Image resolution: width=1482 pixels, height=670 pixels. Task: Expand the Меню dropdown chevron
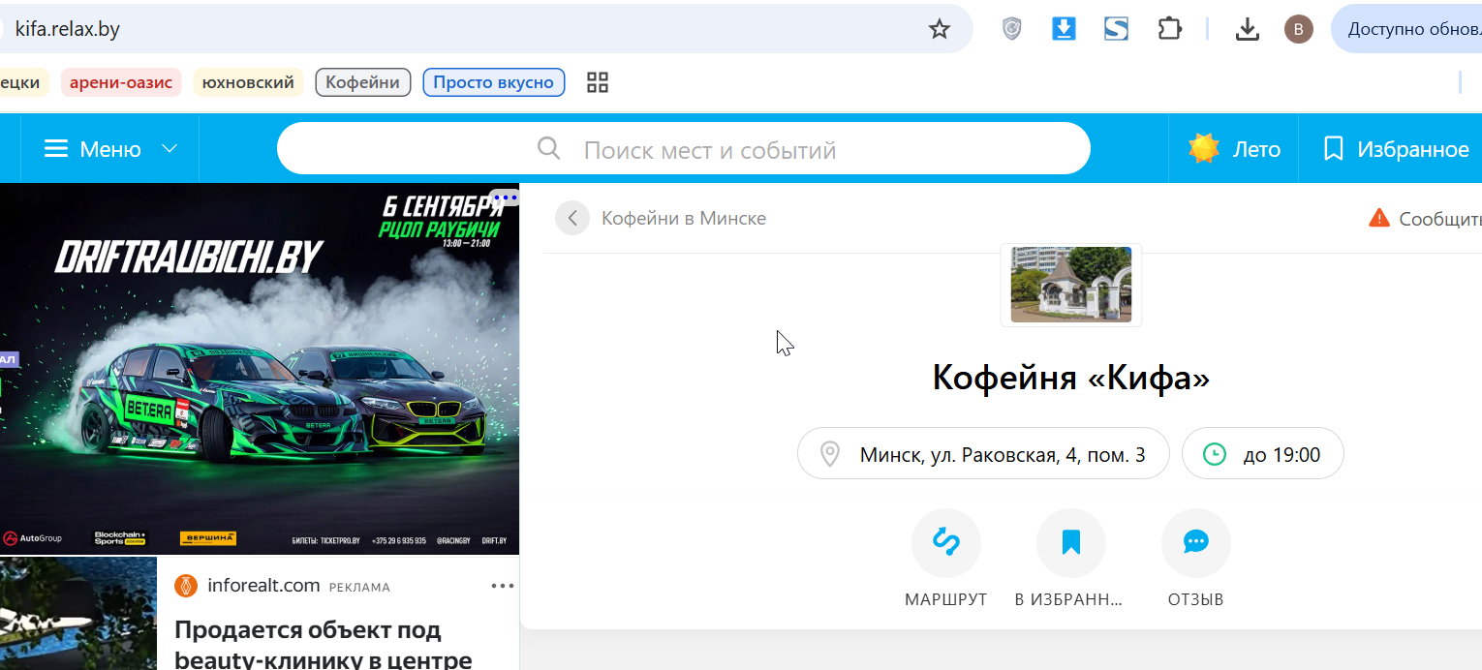(x=170, y=149)
